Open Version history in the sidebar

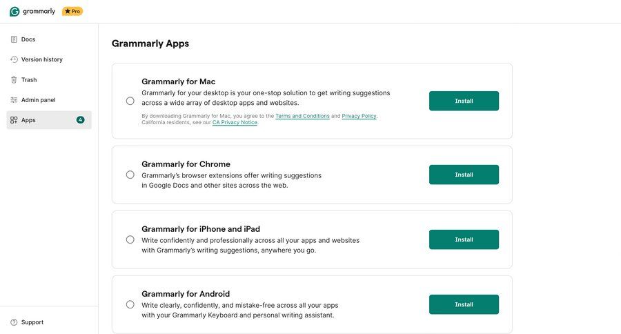(x=49, y=59)
